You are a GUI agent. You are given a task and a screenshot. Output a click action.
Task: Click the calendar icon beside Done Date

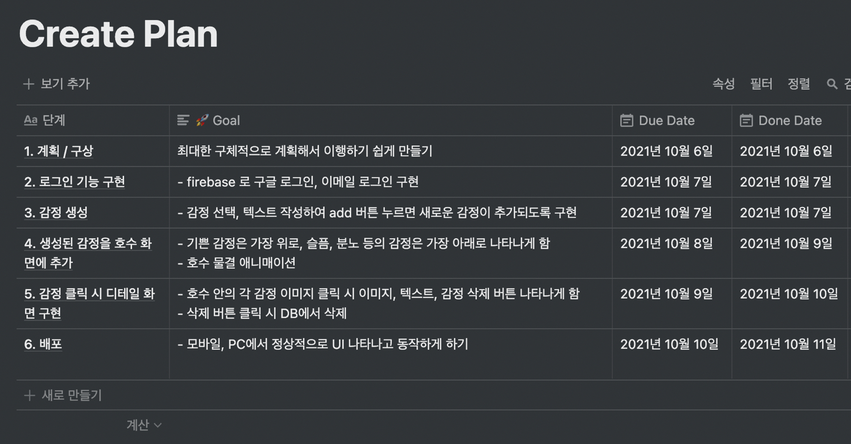point(746,120)
